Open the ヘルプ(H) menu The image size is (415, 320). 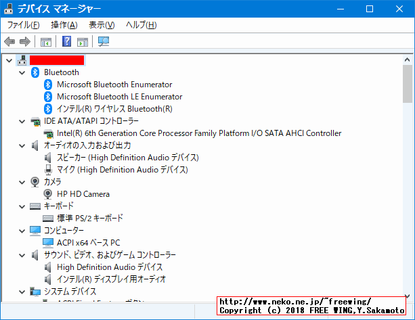pos(141,25)
